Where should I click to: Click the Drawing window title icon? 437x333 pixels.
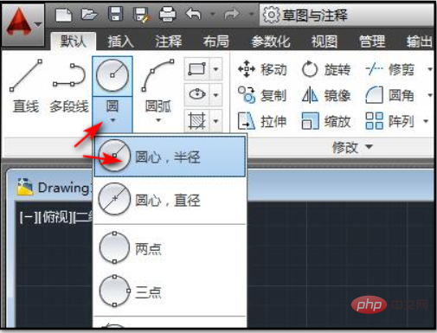pyautogui.click(x=25, y=187)
